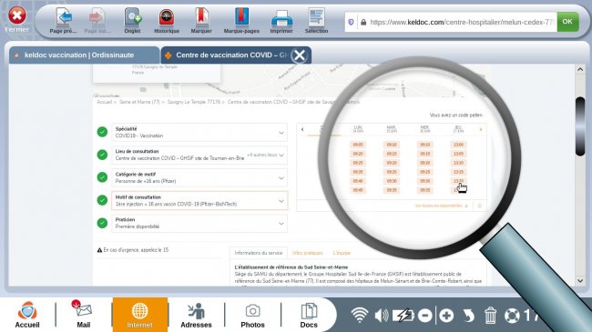Open the Motif de consultation dropdown
592x332 pixels.
199,200
